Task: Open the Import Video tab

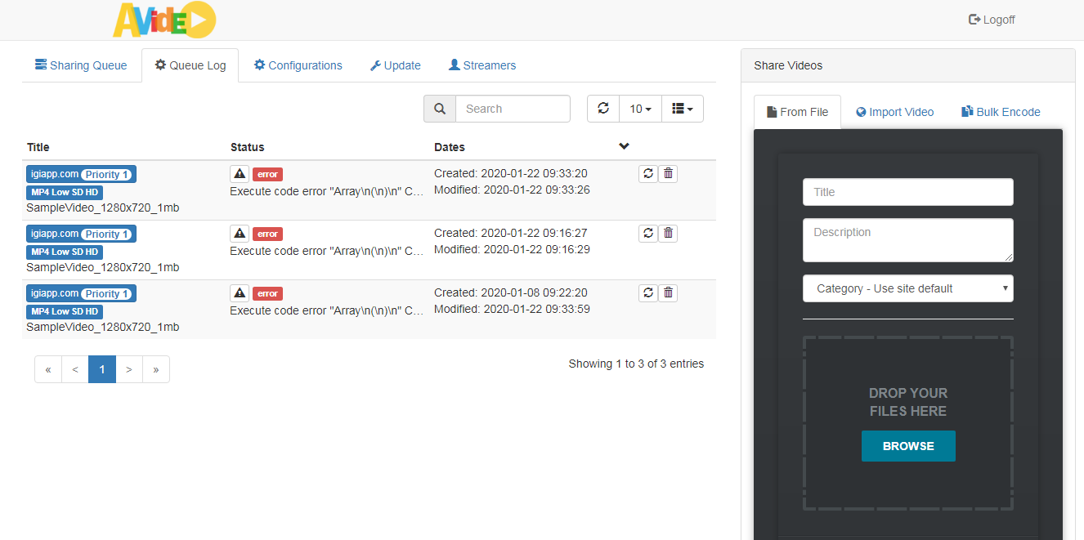Action: coord(894,112)
